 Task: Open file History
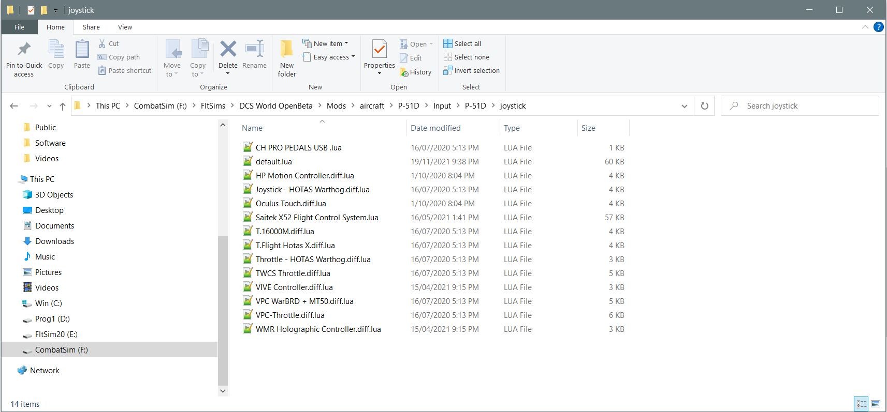pyautogui.click(x=416, y=72)
